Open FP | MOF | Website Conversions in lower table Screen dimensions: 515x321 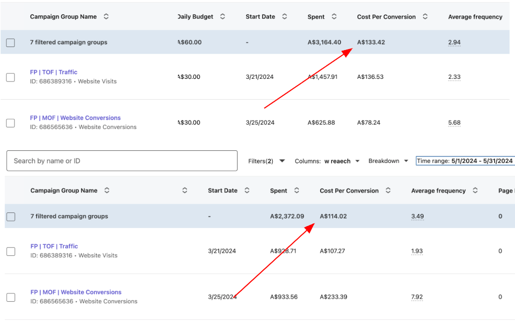(76, 292)
